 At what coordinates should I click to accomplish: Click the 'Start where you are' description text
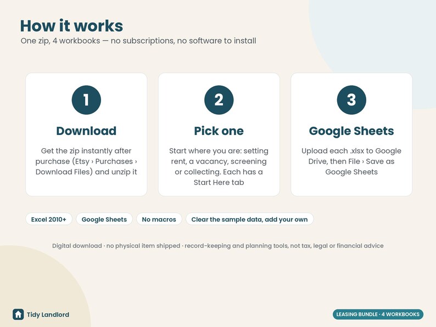(219, 167)
